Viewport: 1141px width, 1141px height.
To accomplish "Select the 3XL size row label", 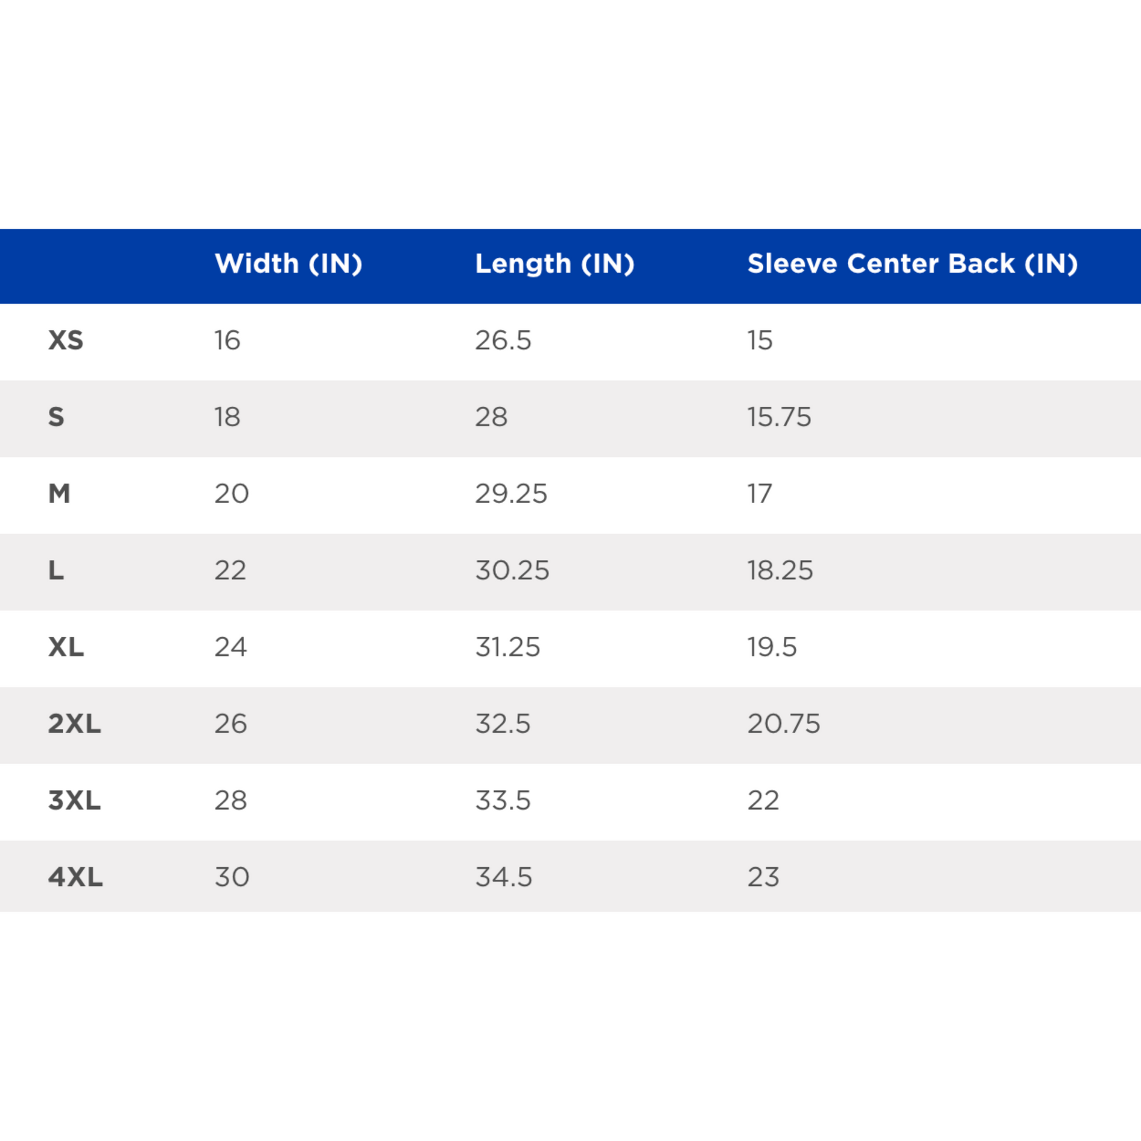I will [74, 800].
